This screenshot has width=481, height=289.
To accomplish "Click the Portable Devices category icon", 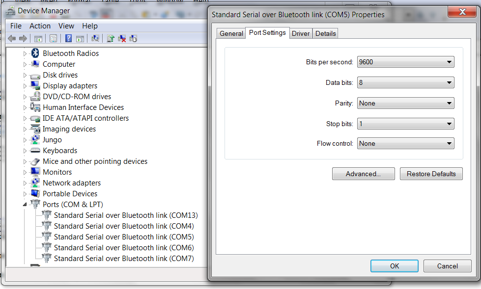I will point(35,193).
